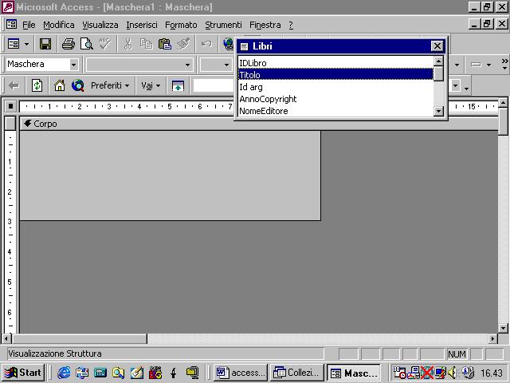Open the Visualizza menu
The image size is (510, 383).
100,25
